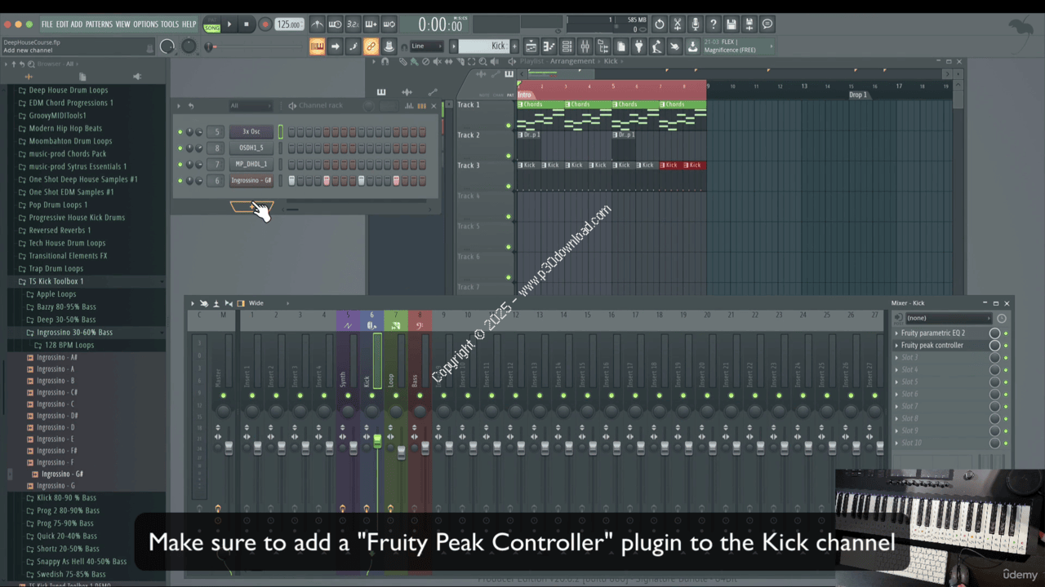Click the red Record button

point(265,24)
